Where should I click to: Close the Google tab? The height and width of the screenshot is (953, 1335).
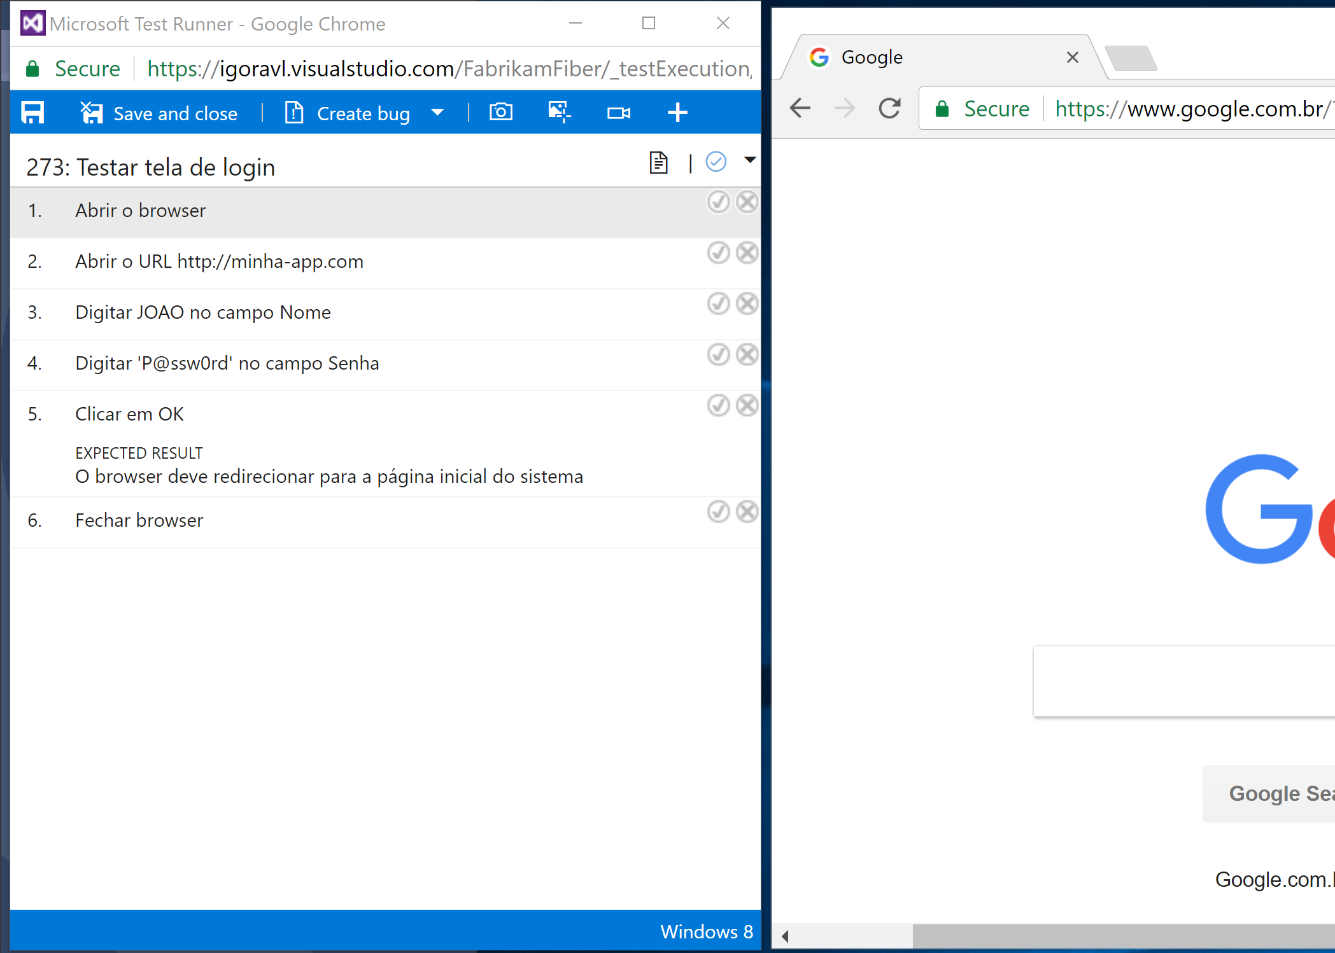click(x=1073, y=57)
